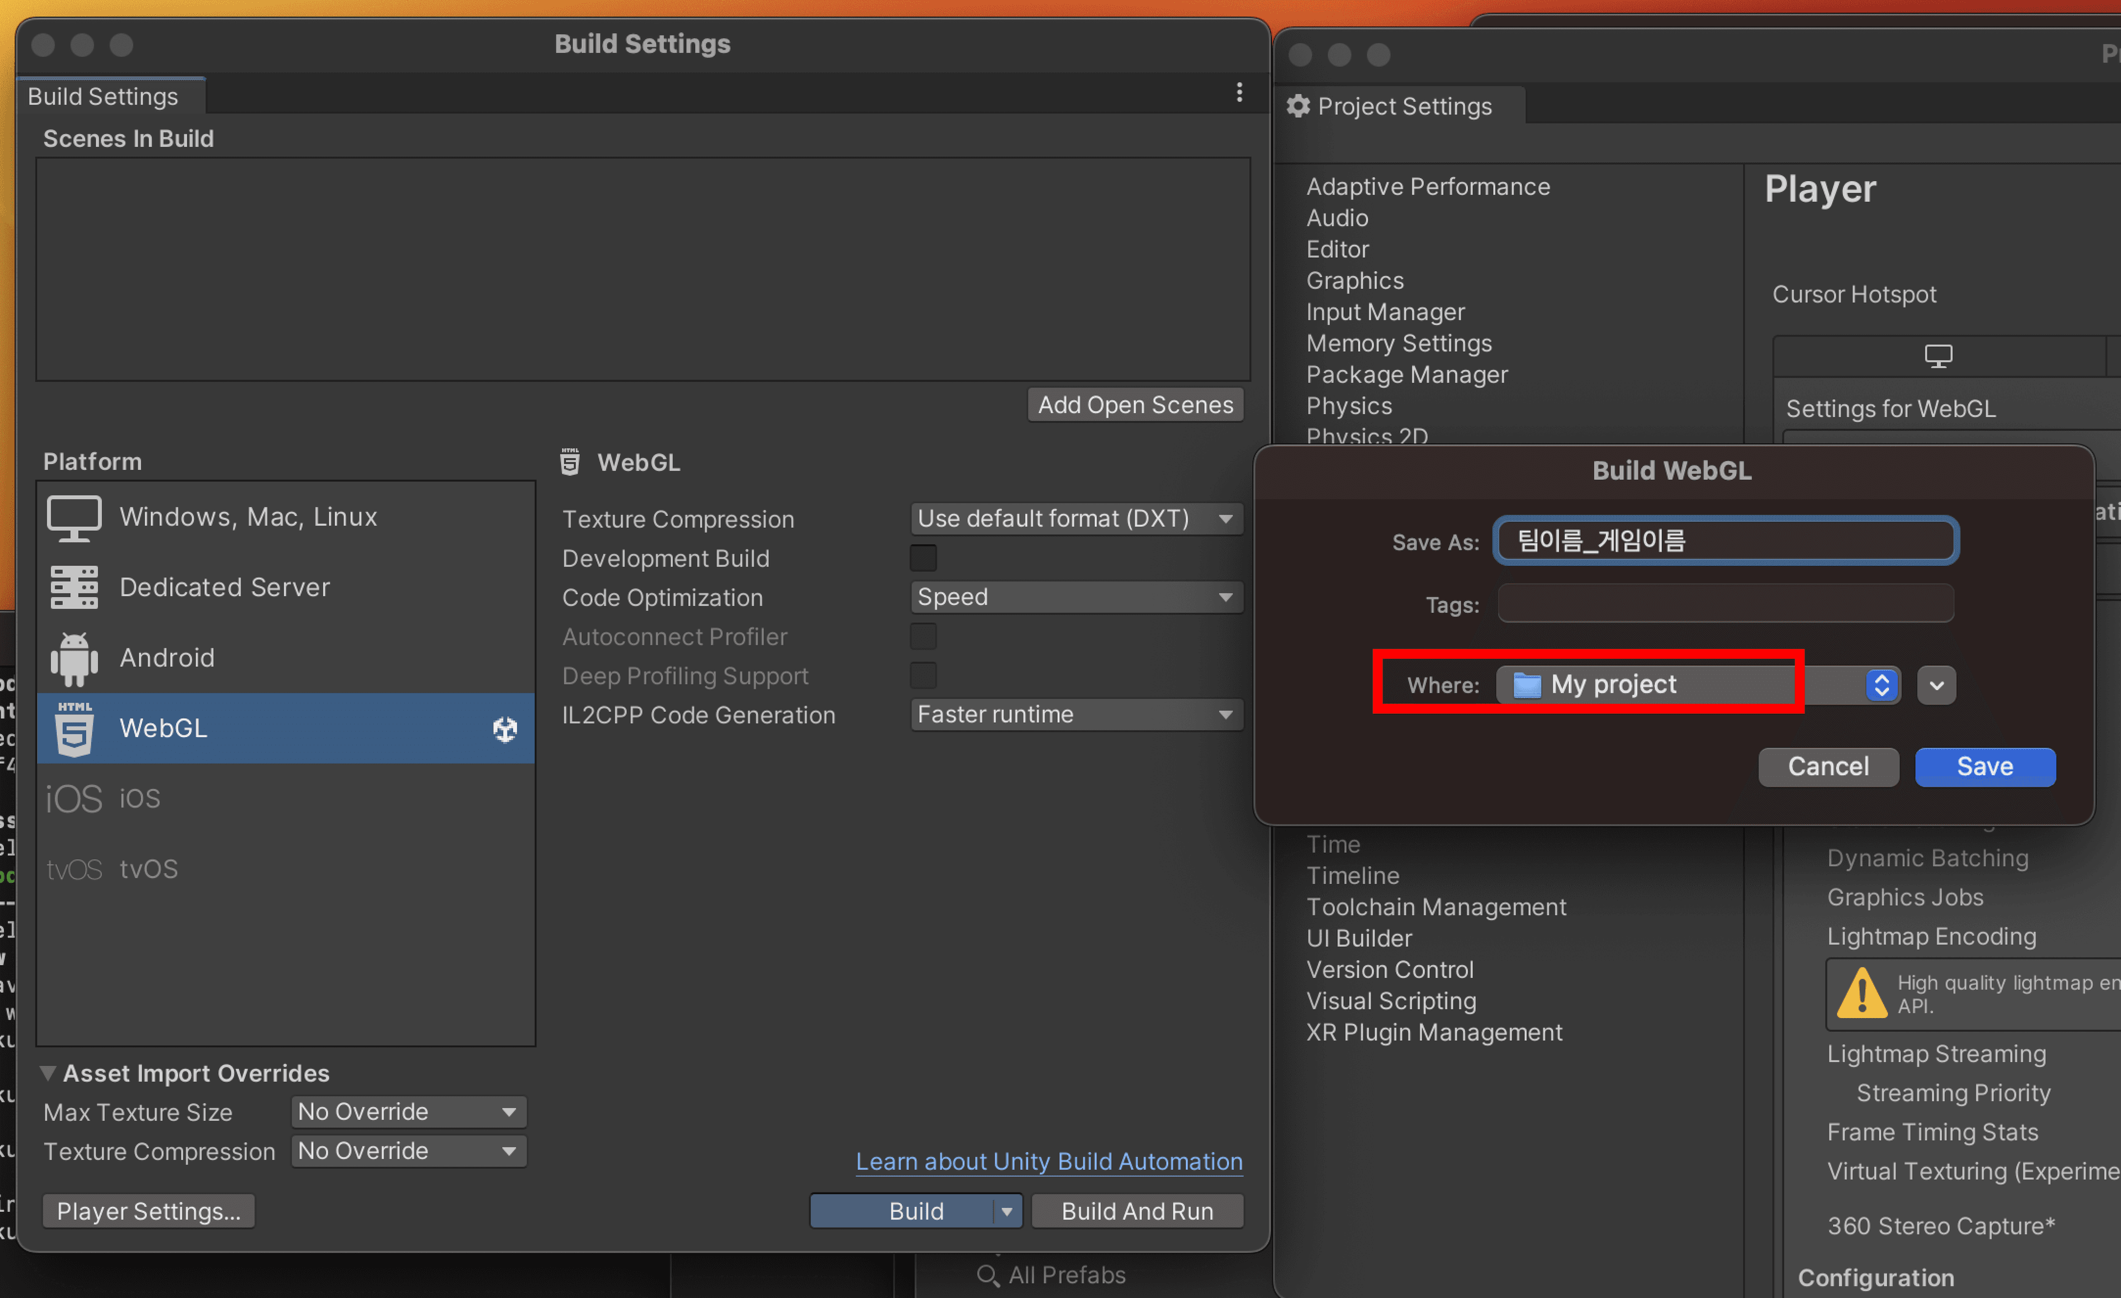The height and width of the screenshot is (1298, 2121).
Task: Open Version Control settings category
Action: click(1389, 970)
